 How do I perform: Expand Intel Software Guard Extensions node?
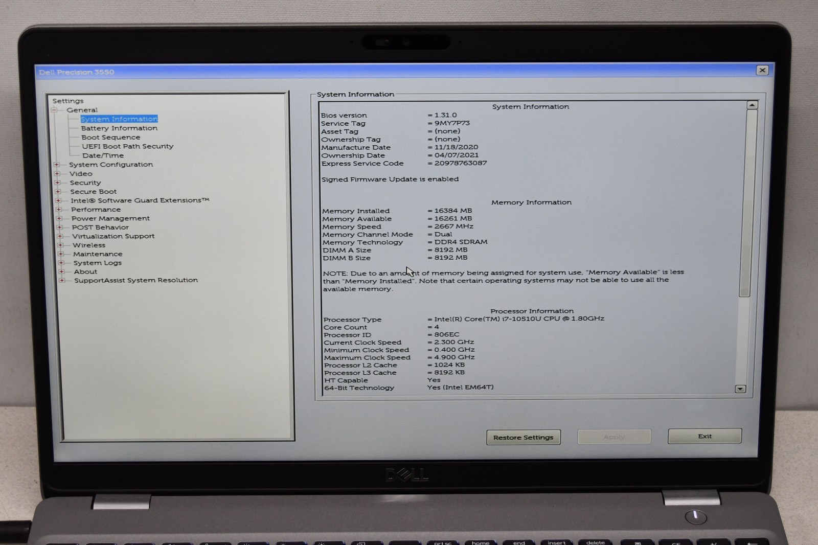[x=58, y=200]
